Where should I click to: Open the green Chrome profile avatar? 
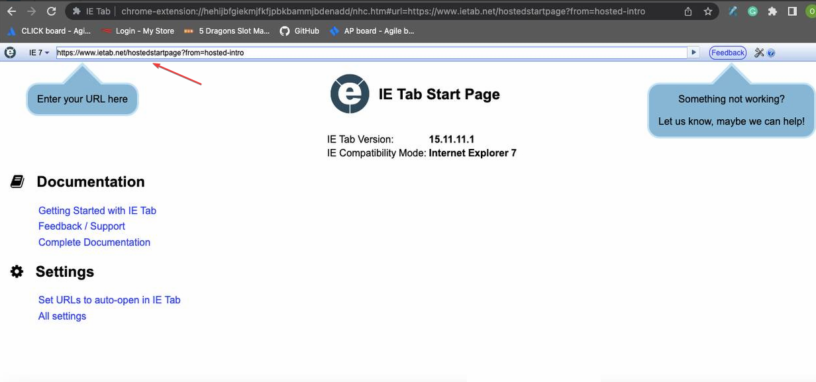pyautogui.click(x=811, y=11)
